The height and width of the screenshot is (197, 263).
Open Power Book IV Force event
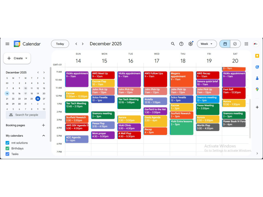[x=234, y=123]
